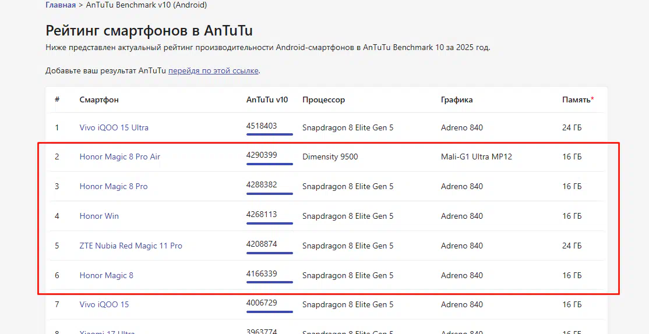Screen dimensions: 649x334
Task: Open the Главная breadcrumb link
Action: [61, 5]
